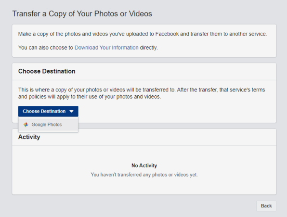
Task: Click the words another service in the intro text
Action: tap(248, 34)
